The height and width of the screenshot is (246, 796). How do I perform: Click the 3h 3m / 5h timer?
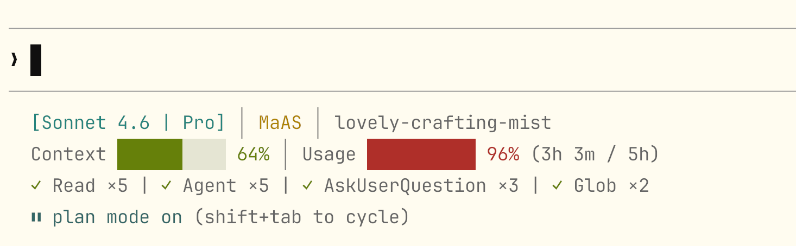pos(595,154)
